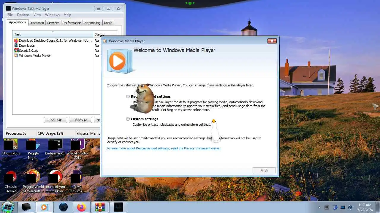Image resolution: width=380 pixels, height=213 pixels.
Task: Open the VM0 KevinSi desktop icon
Action: [78, 182]
